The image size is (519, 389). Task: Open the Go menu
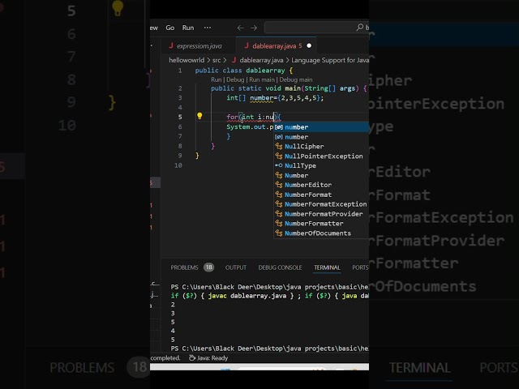(169, 28)
